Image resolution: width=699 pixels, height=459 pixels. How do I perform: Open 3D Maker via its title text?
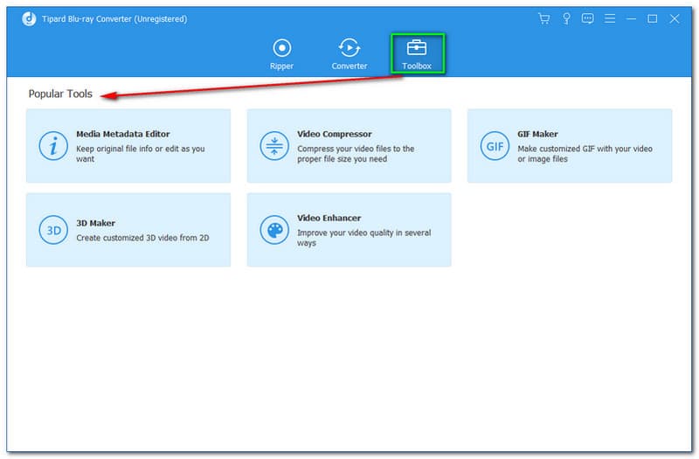click(x=96, y=223)
